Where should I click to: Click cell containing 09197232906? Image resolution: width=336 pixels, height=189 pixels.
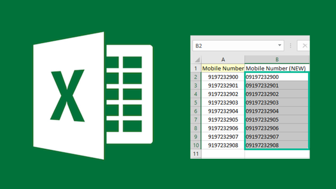tap(276, 128)
